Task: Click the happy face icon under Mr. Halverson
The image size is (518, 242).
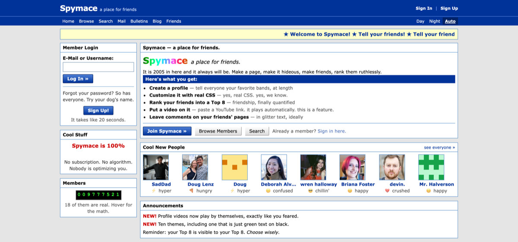Action: 429,191
